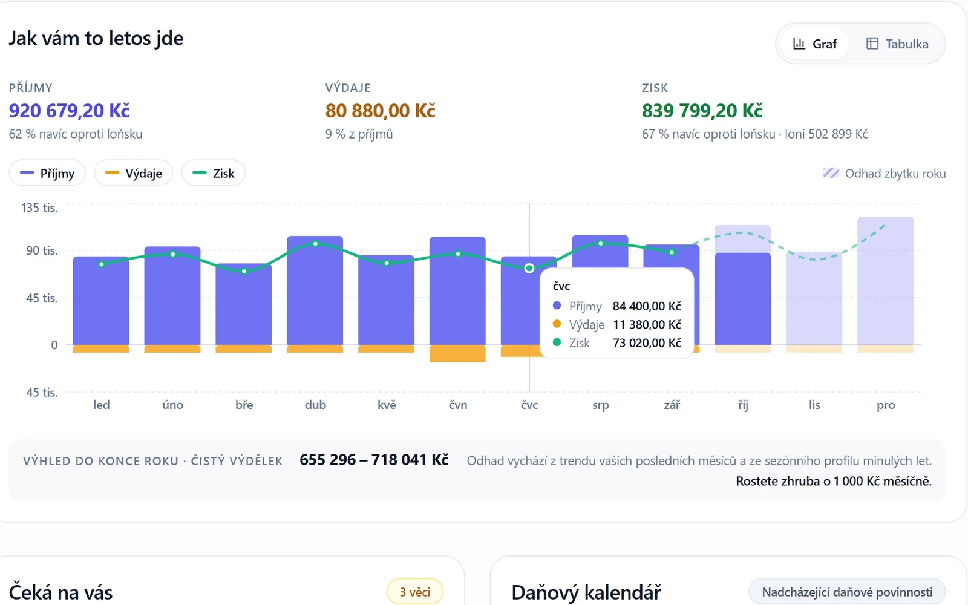Click the dub income bar
Viewport: 968px width, 605px height.
tap(315, 290)
